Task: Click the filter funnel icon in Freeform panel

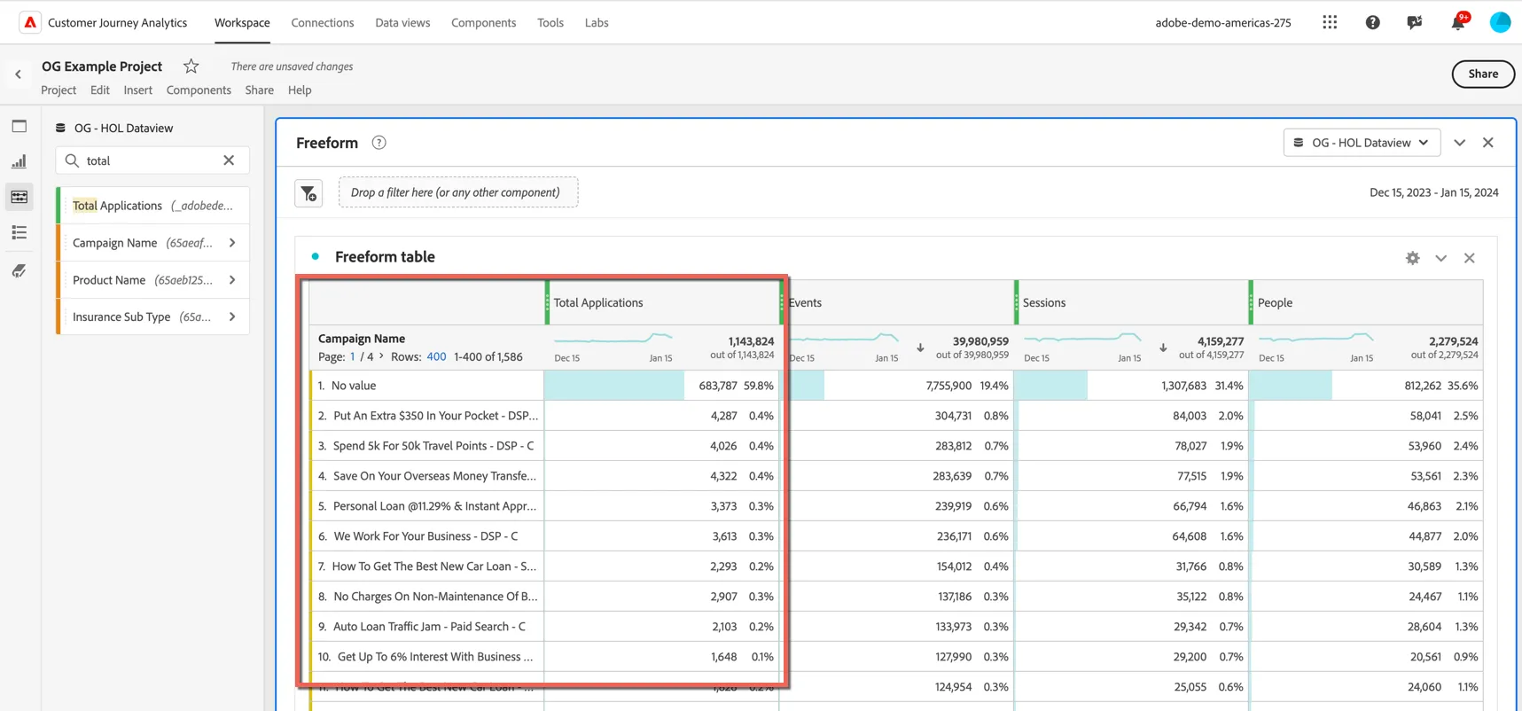Action: (x=308, y=193)
